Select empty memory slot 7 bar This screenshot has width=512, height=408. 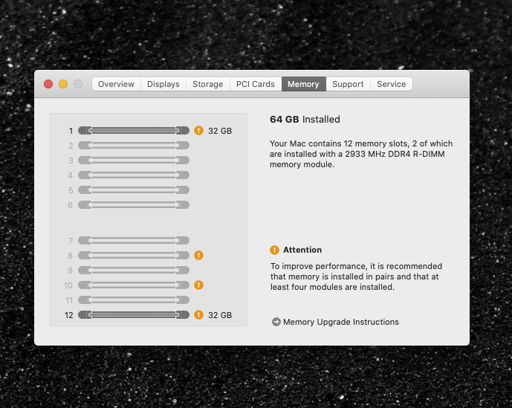tap(134, 241)
